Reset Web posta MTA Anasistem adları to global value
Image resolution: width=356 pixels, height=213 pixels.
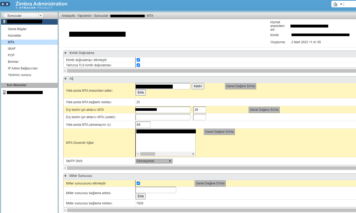tap(240, 86)
